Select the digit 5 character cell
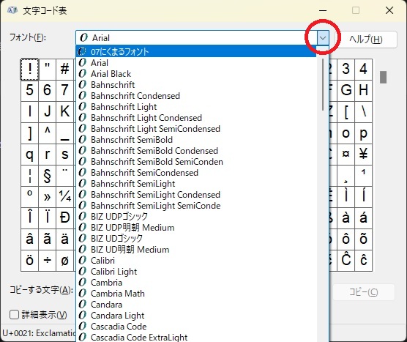 [x=29, y=91]
